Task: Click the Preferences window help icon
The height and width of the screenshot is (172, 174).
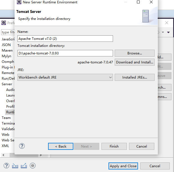Action: (6, 166)
